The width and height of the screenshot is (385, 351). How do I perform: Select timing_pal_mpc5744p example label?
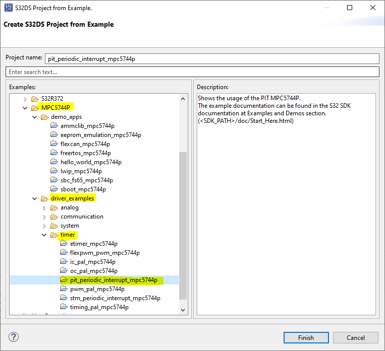[99, 307]
